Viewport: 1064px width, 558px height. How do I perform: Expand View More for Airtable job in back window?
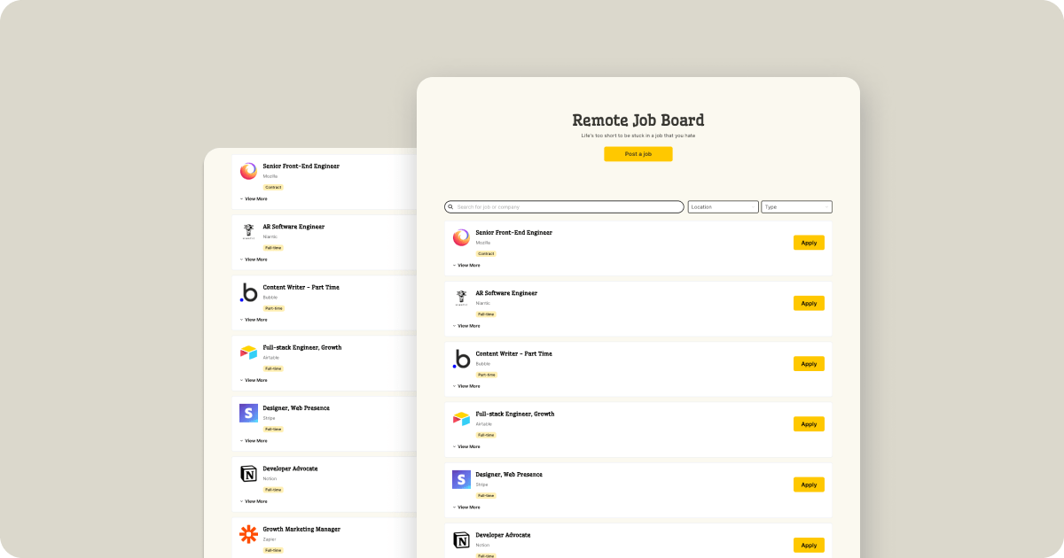[x=254, y=380]
